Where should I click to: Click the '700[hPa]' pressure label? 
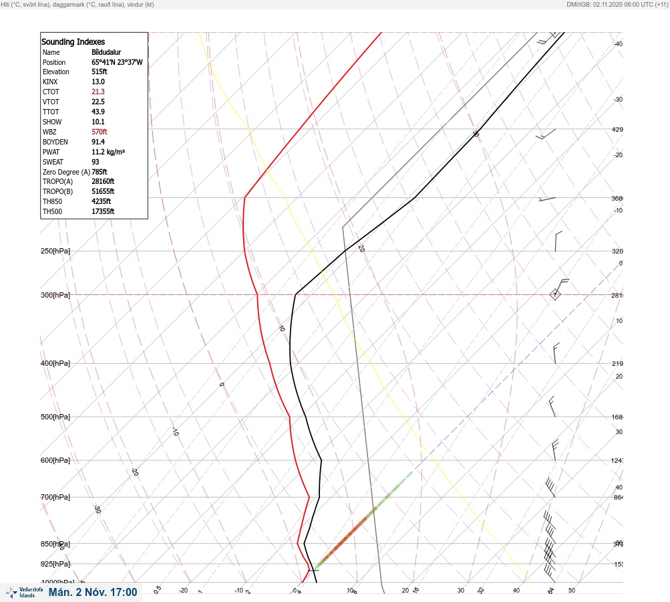[55, 497]
